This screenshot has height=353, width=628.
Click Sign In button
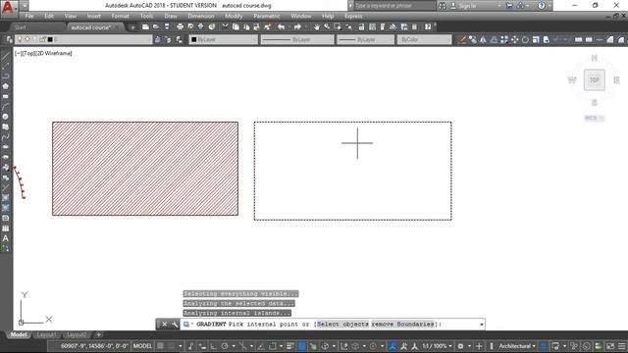coord(467,6)
